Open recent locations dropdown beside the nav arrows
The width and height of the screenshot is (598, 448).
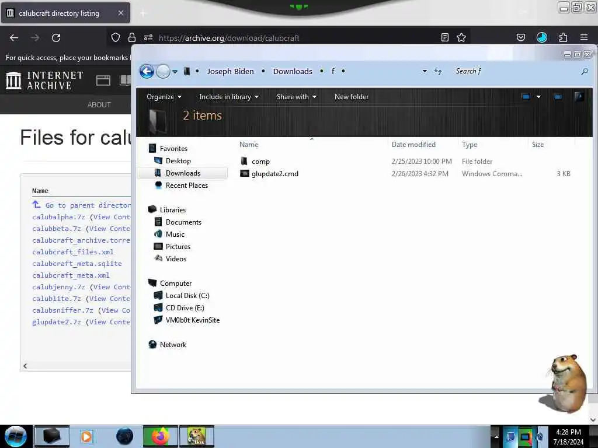tap(175, 71)
